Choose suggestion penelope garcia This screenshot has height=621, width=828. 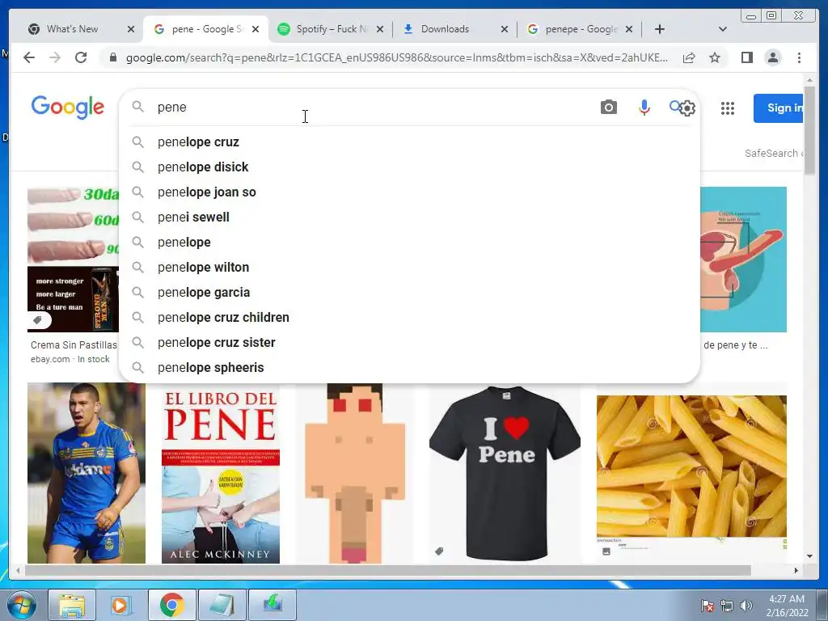pos(409,293)
